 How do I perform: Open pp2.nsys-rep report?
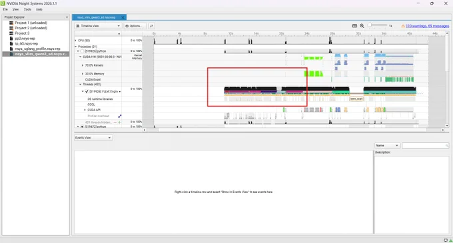click(x=25, y=39)
